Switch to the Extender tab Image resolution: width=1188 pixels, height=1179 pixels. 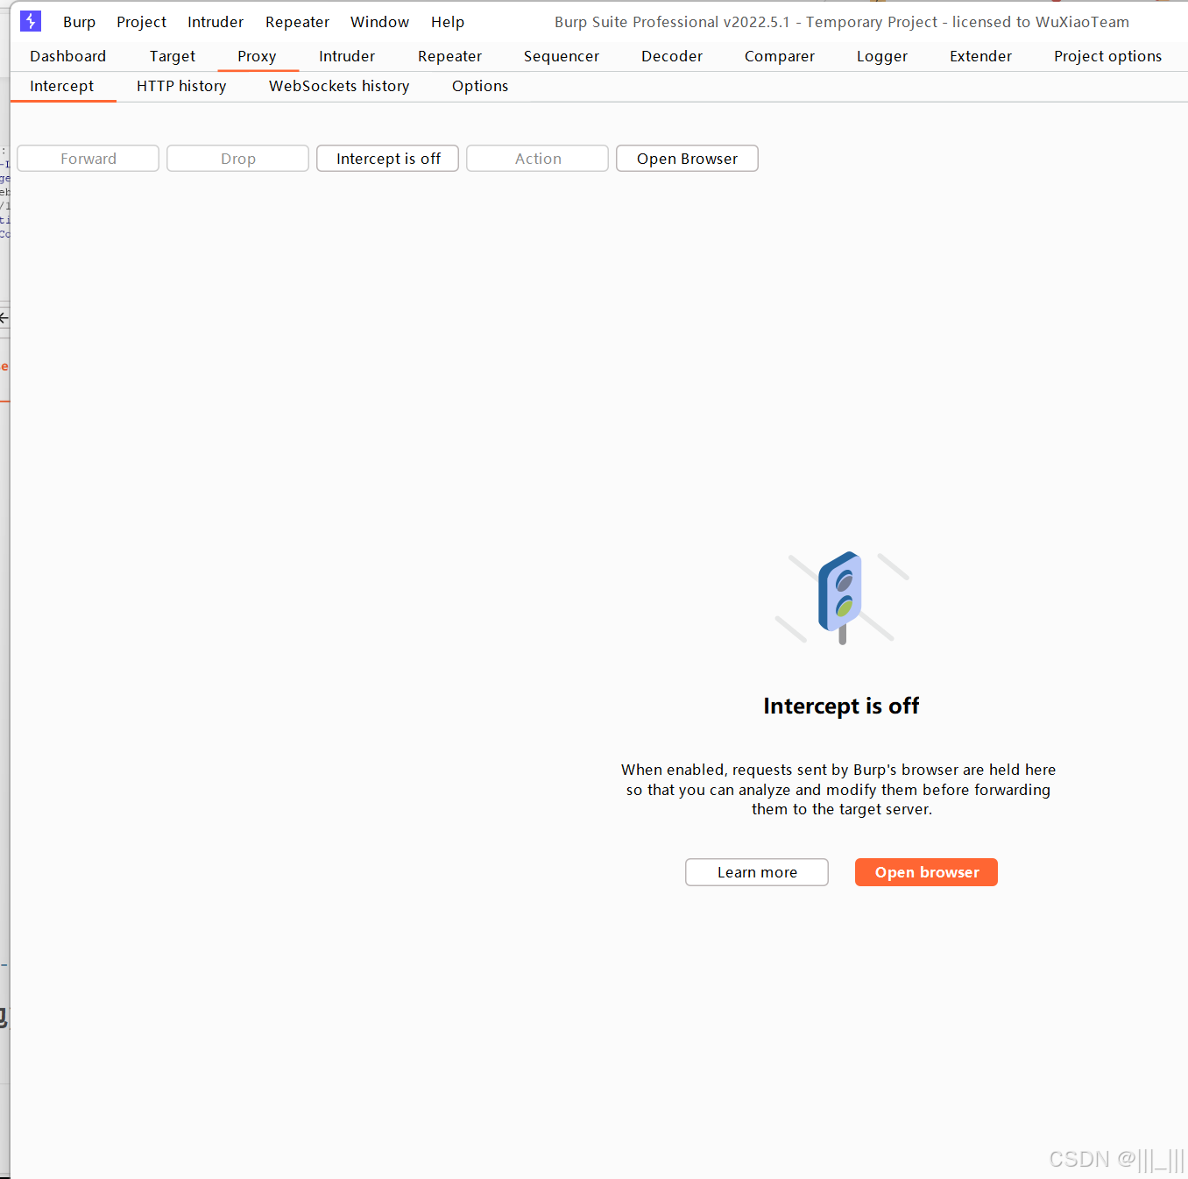[x=980, y=56]
